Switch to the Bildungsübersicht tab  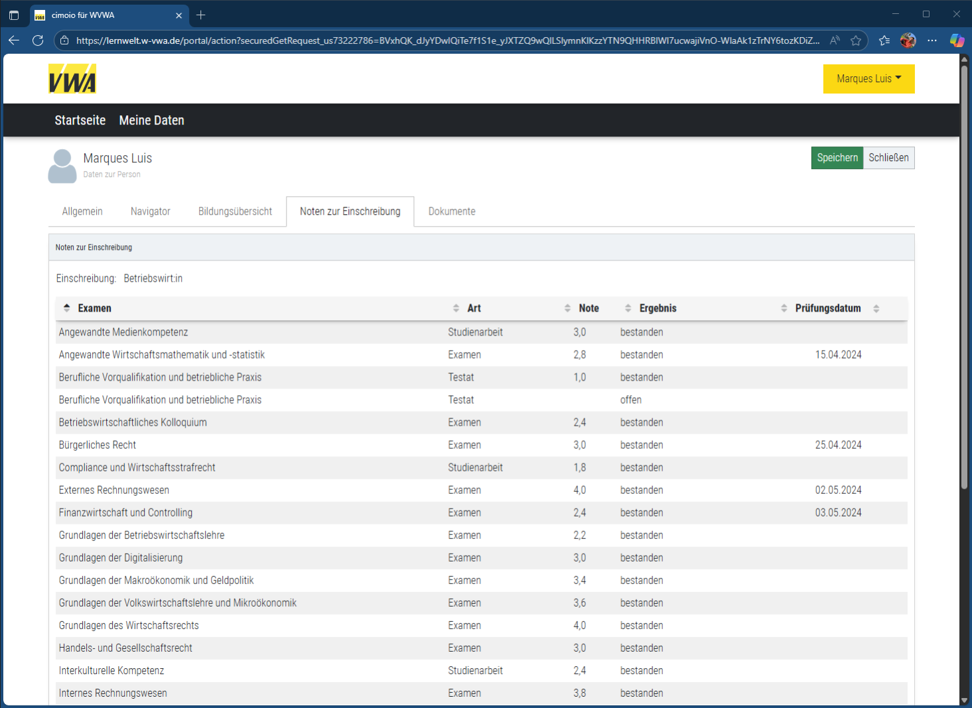pos(235,211)
